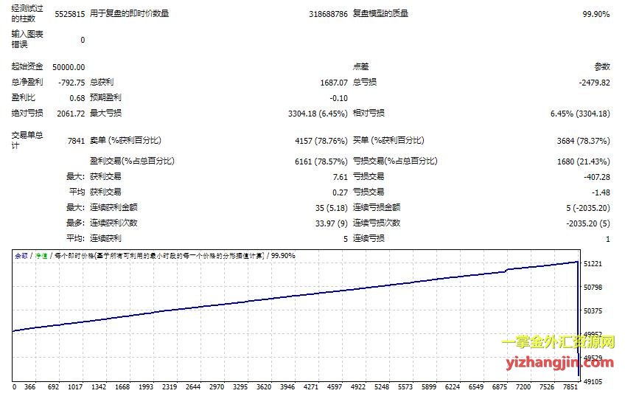The width and height of the screenshot is (625, 396).
Task: Click chart y-axis value 51221
Action: [x=593, y=264]
